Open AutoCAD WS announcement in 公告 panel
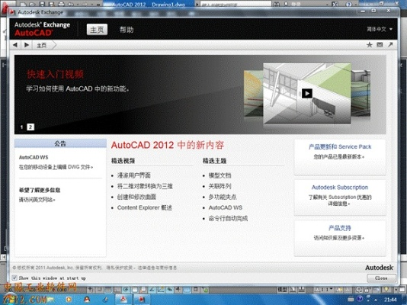This screenshot has width=407, height=305. tap(34, 157)
